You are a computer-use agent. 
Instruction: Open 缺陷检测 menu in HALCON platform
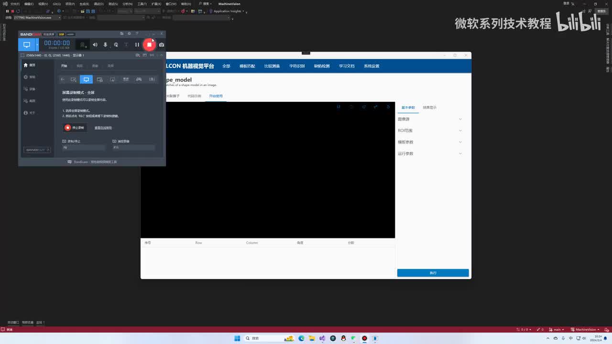(x=322, y=66)
